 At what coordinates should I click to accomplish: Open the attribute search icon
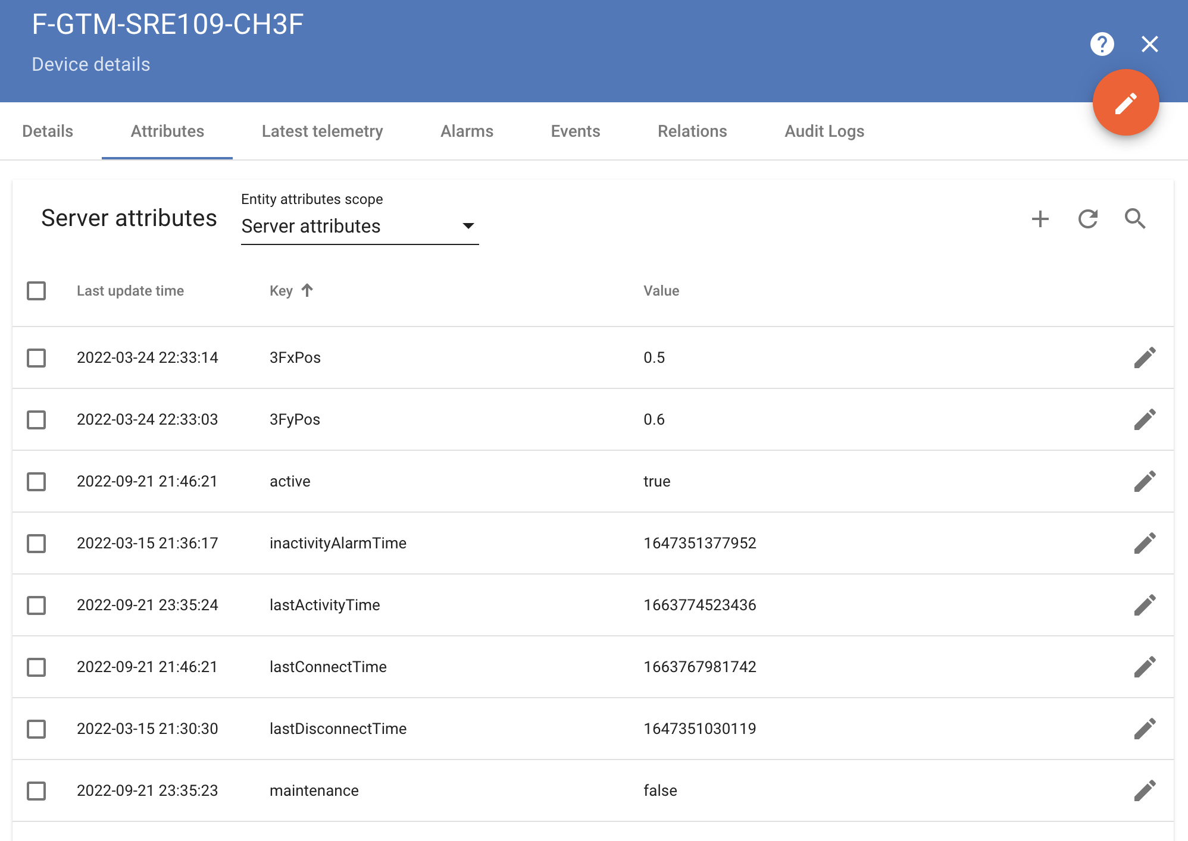point(1134,219)
